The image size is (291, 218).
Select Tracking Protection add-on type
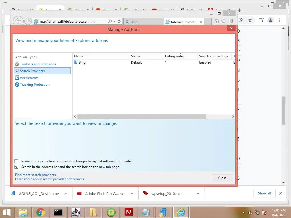(34, 85)
